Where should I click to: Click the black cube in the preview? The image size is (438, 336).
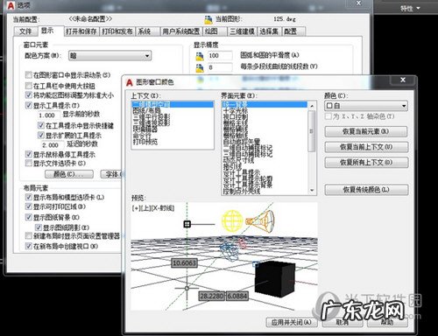click(x=274, y=279)
